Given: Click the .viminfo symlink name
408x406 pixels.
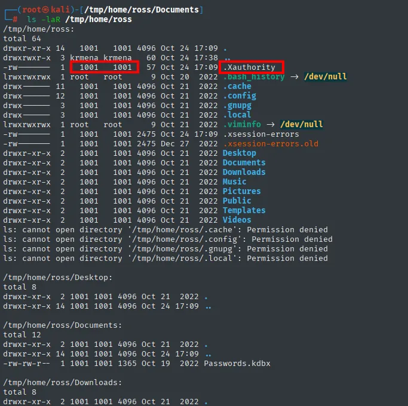Looking at the screenshot, I should click(x=242, y=125).
